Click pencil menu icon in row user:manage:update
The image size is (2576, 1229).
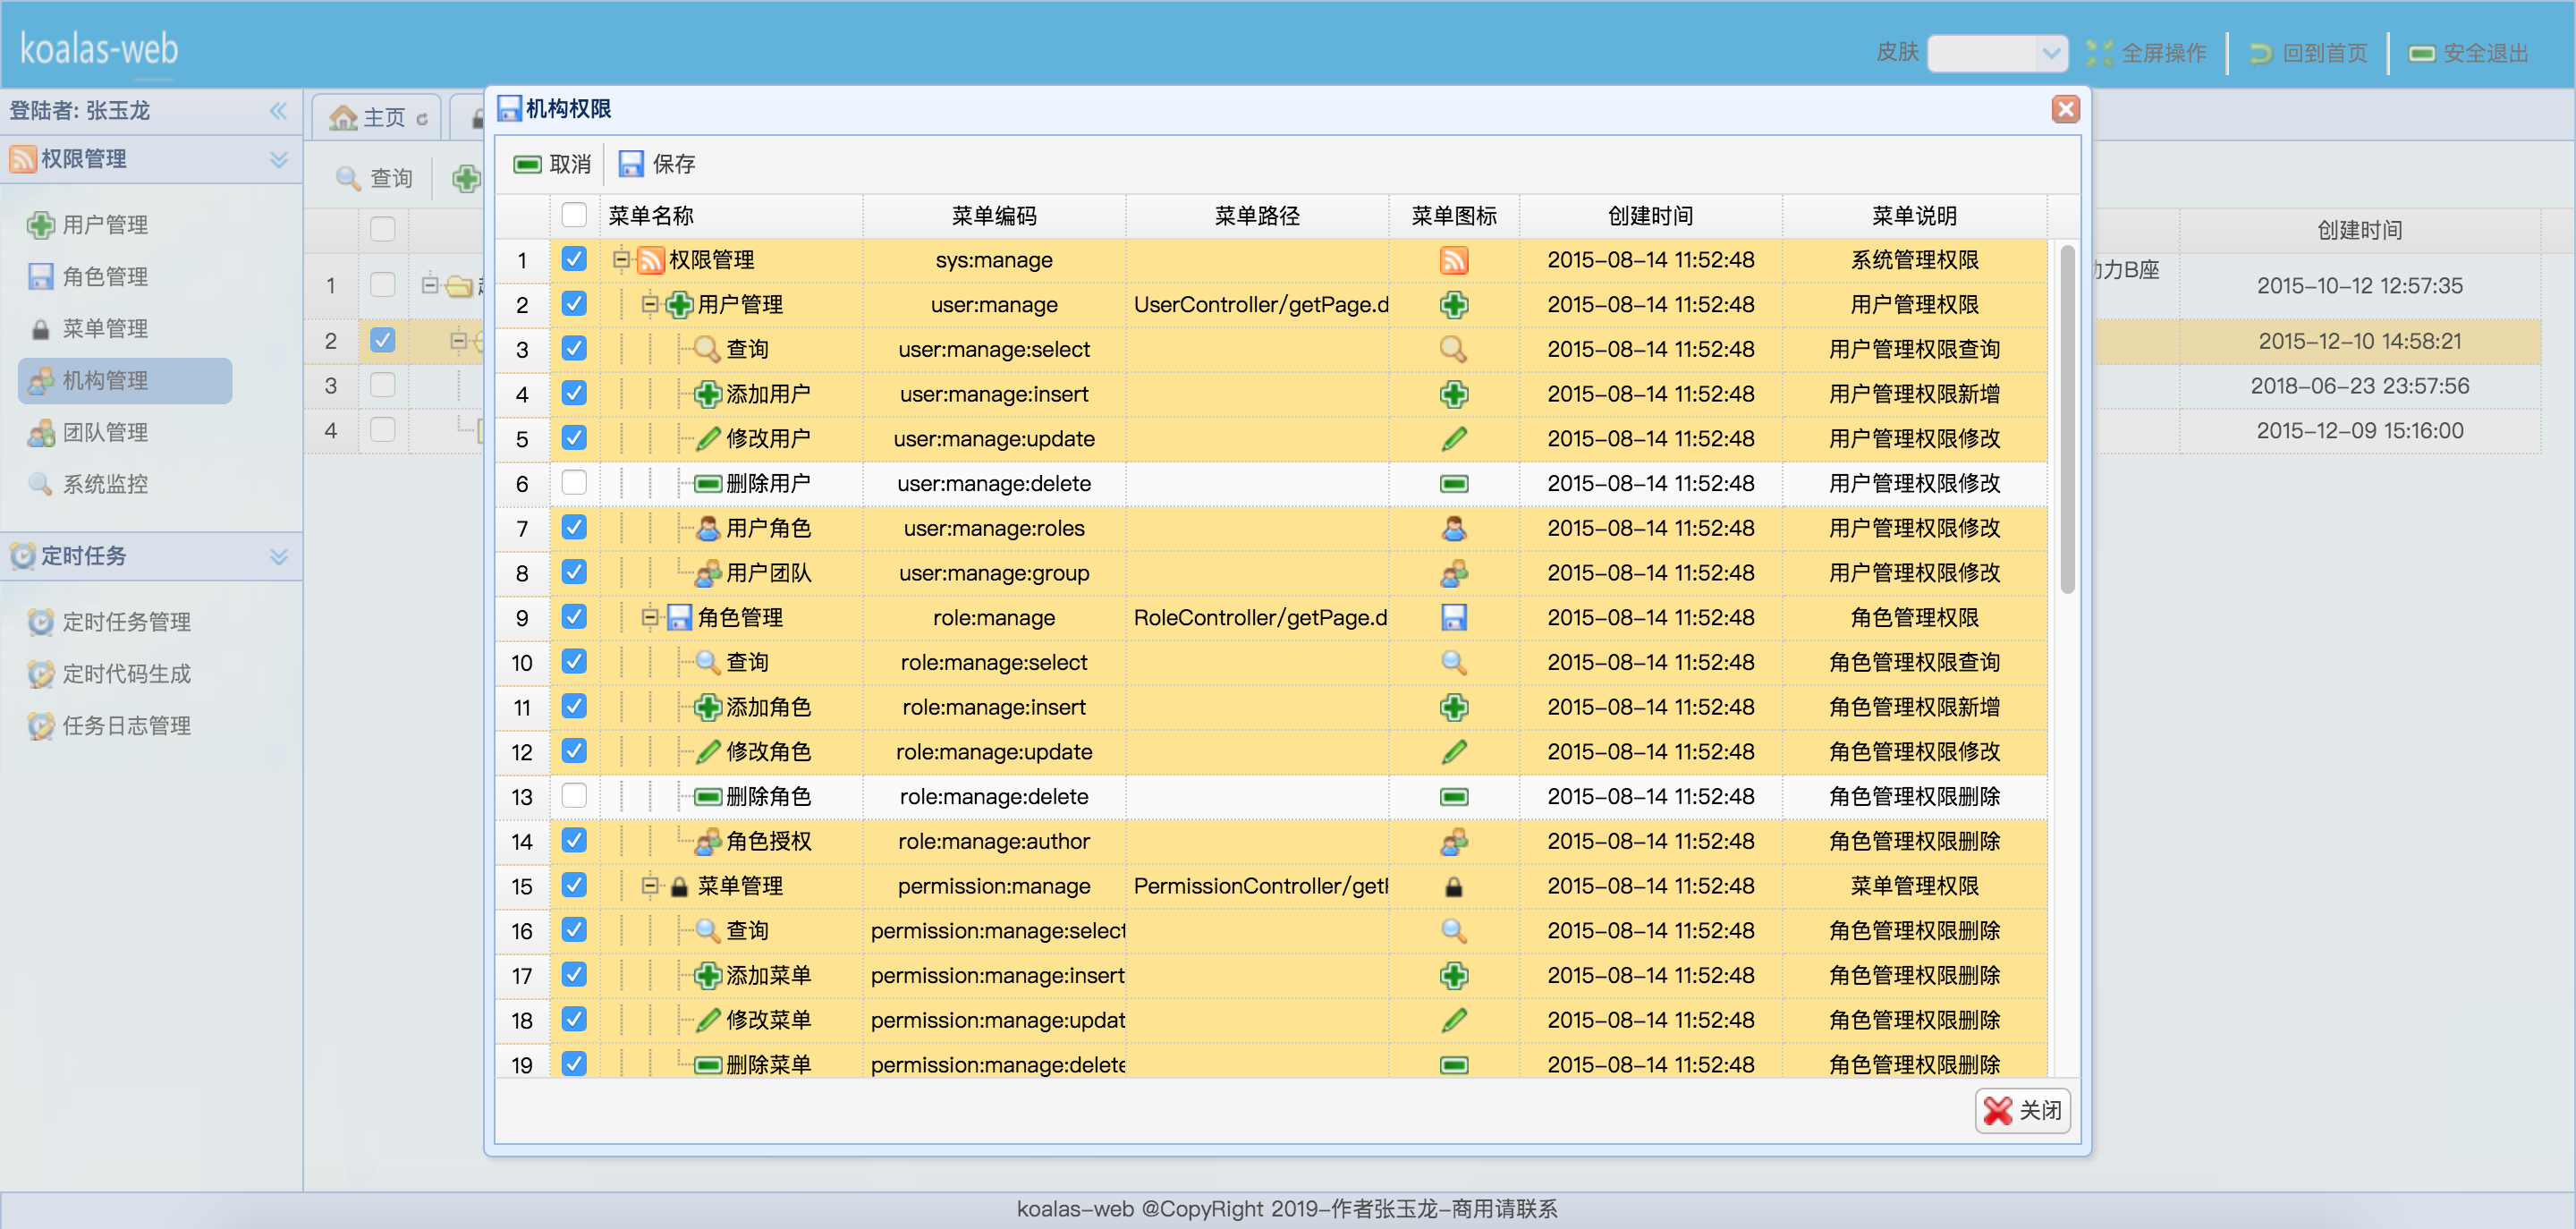[x=1454, y=439]
